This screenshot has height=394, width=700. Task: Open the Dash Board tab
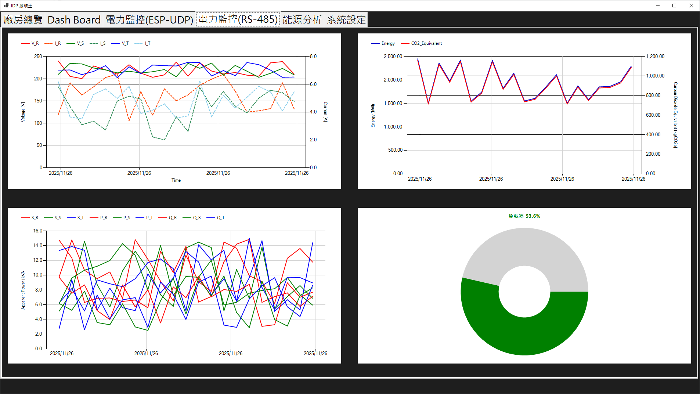tap(74, 19)
